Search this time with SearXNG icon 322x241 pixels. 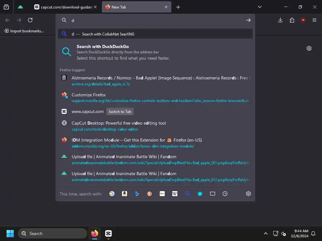click(x=187, y=194)
